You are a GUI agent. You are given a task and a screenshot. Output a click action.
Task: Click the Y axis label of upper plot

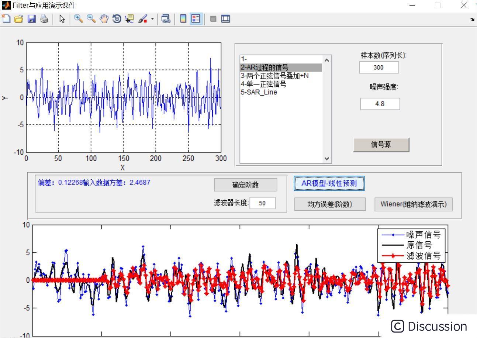point(5,98)
